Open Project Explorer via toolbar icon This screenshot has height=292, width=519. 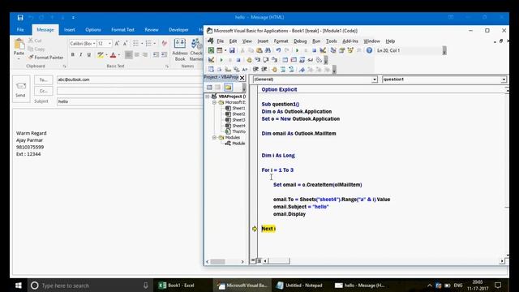click(x=333, y=50)
